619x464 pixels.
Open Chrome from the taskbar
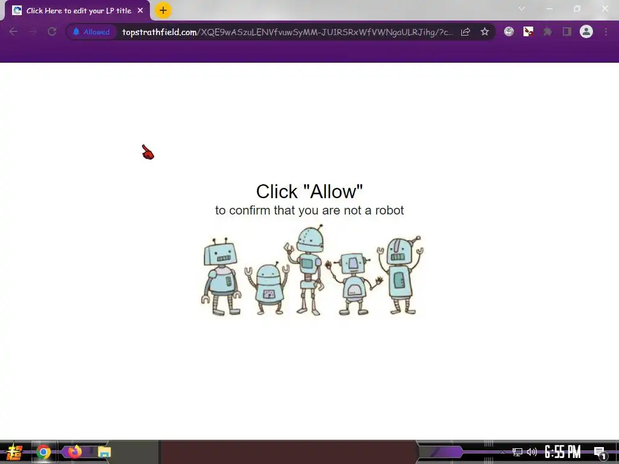pyautogui.click(x=44, y=452)
